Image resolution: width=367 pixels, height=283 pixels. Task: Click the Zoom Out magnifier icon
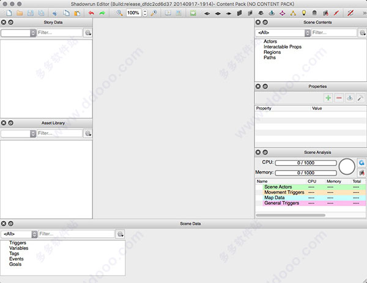click(x=120, y=13)
